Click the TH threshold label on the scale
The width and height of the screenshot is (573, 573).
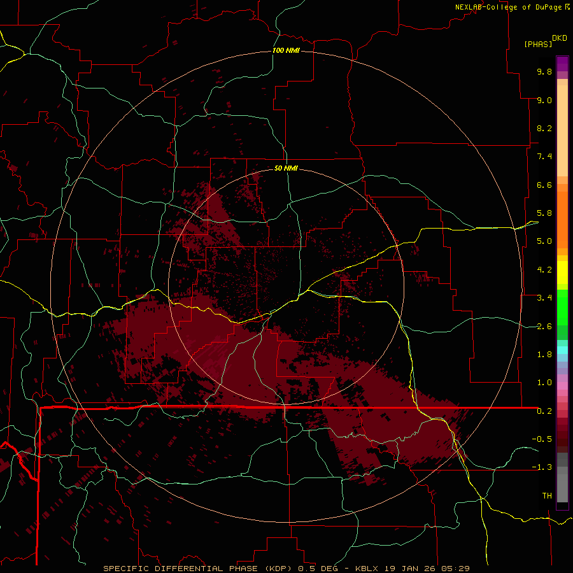tap(547, 496)
